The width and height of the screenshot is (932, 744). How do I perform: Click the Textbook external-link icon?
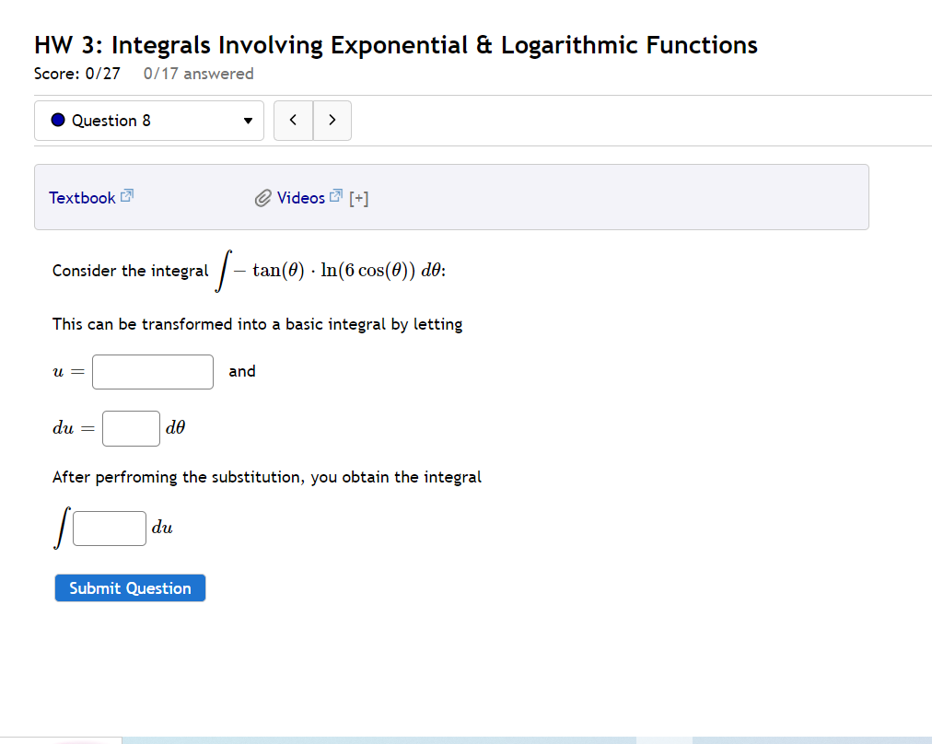click(126, 193)
